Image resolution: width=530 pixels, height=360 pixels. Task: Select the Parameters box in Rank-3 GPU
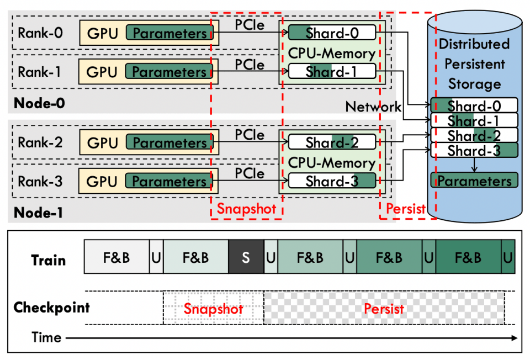(x=169, y=181)
